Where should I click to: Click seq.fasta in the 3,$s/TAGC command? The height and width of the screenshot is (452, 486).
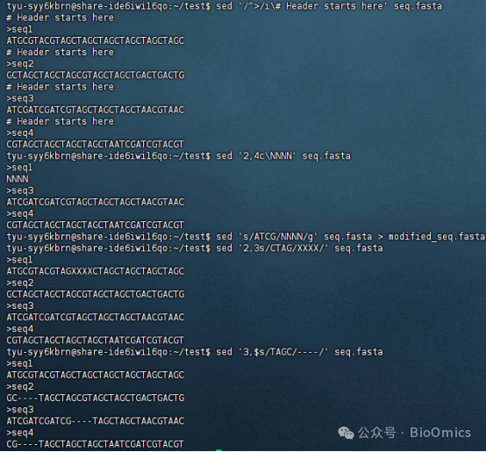[x=359, y=352]
